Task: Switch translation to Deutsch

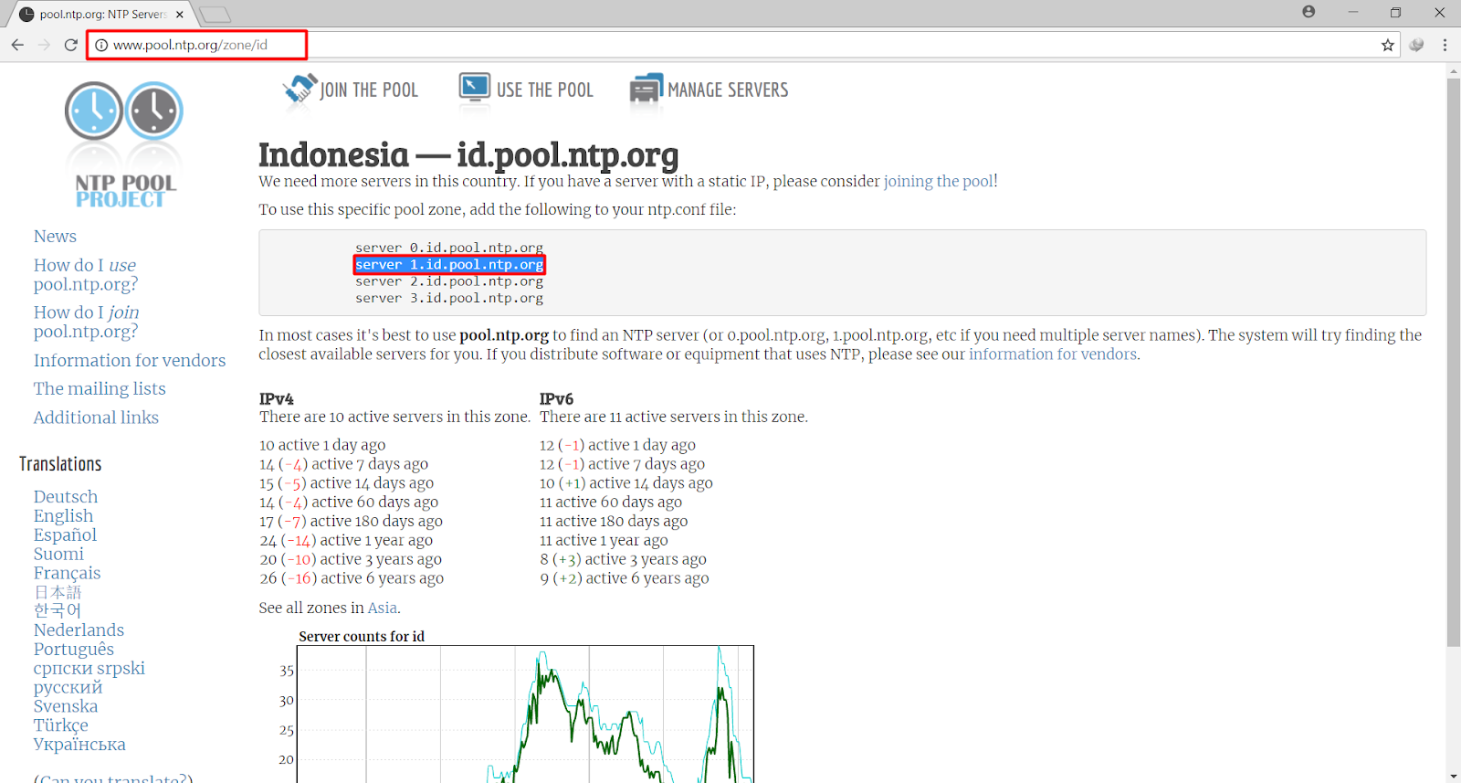Action: tap(66, 497)
